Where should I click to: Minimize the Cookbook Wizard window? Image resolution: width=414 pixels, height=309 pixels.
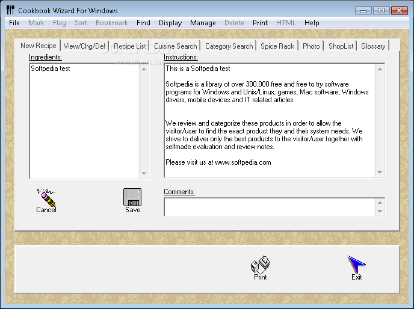click(363, 11)
